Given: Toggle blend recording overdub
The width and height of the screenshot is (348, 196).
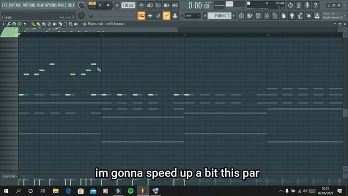Looking at the screenshot, I should point(166,5).
